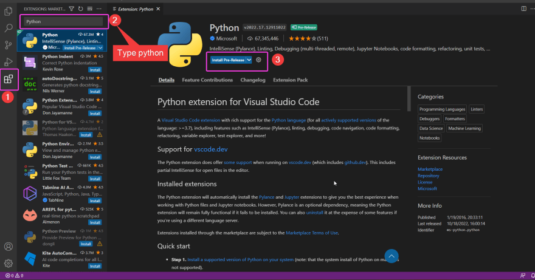
Task: Open the Accounts icon in activity bar
Action: (8, 247)
